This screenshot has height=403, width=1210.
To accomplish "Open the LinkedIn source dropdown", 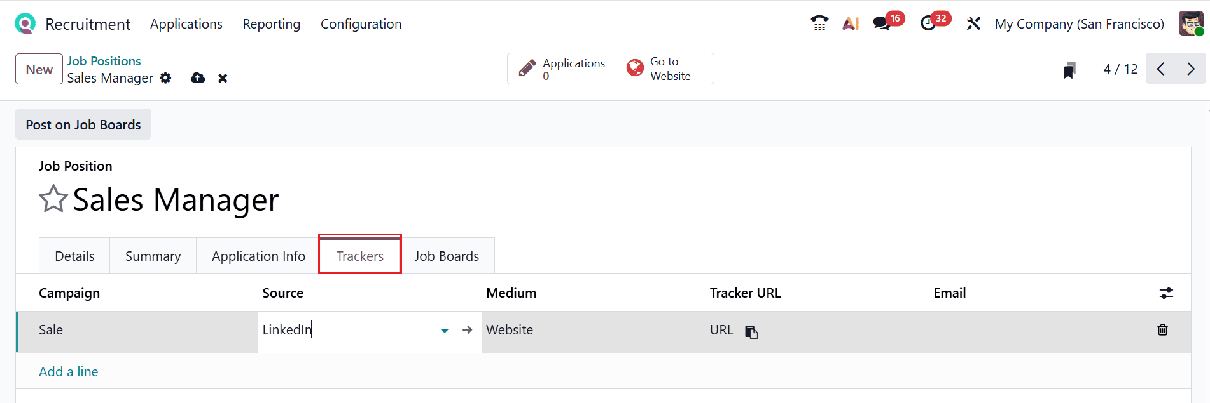I will point(443,331).
